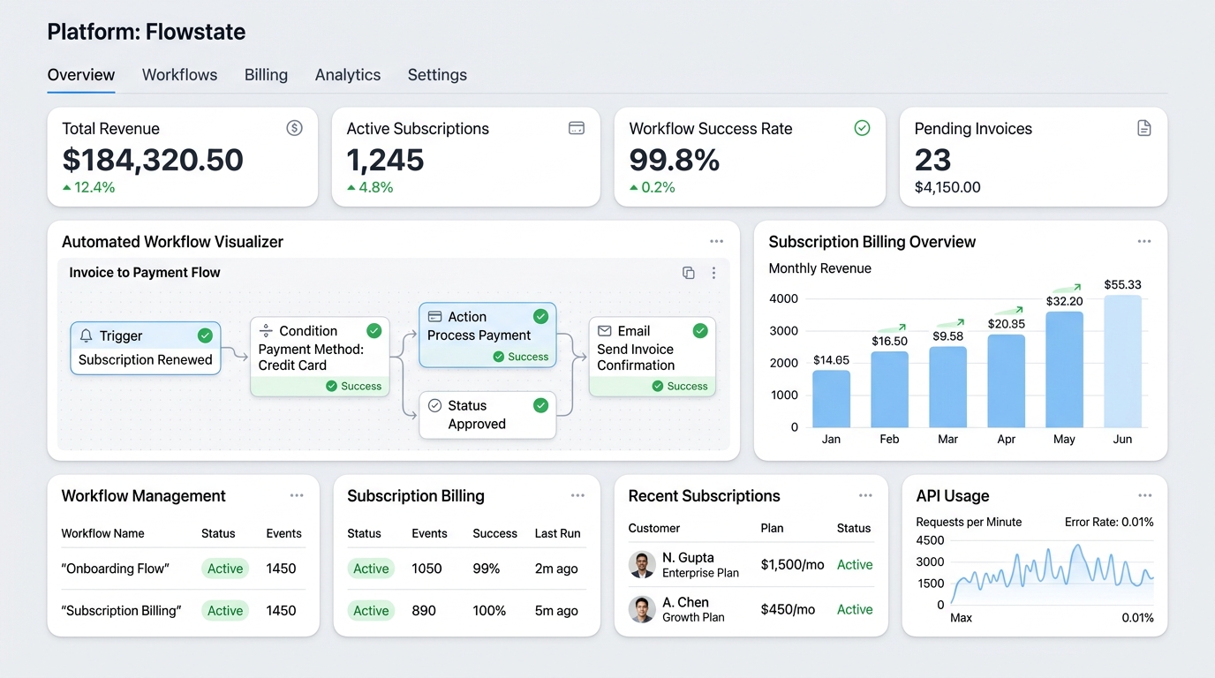Click green check badge on Status Approved node

tap(541, 405)
